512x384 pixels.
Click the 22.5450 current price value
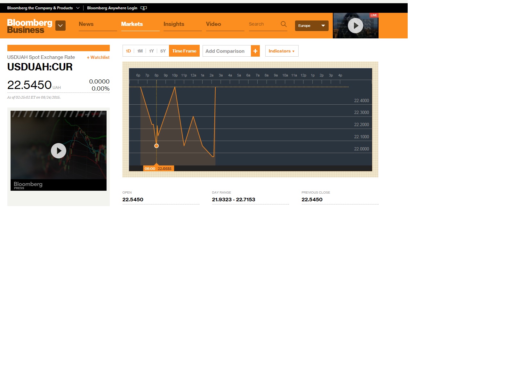tap(29, 85)
